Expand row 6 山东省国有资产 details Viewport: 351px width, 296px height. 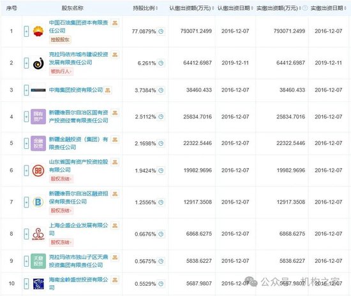26,171
